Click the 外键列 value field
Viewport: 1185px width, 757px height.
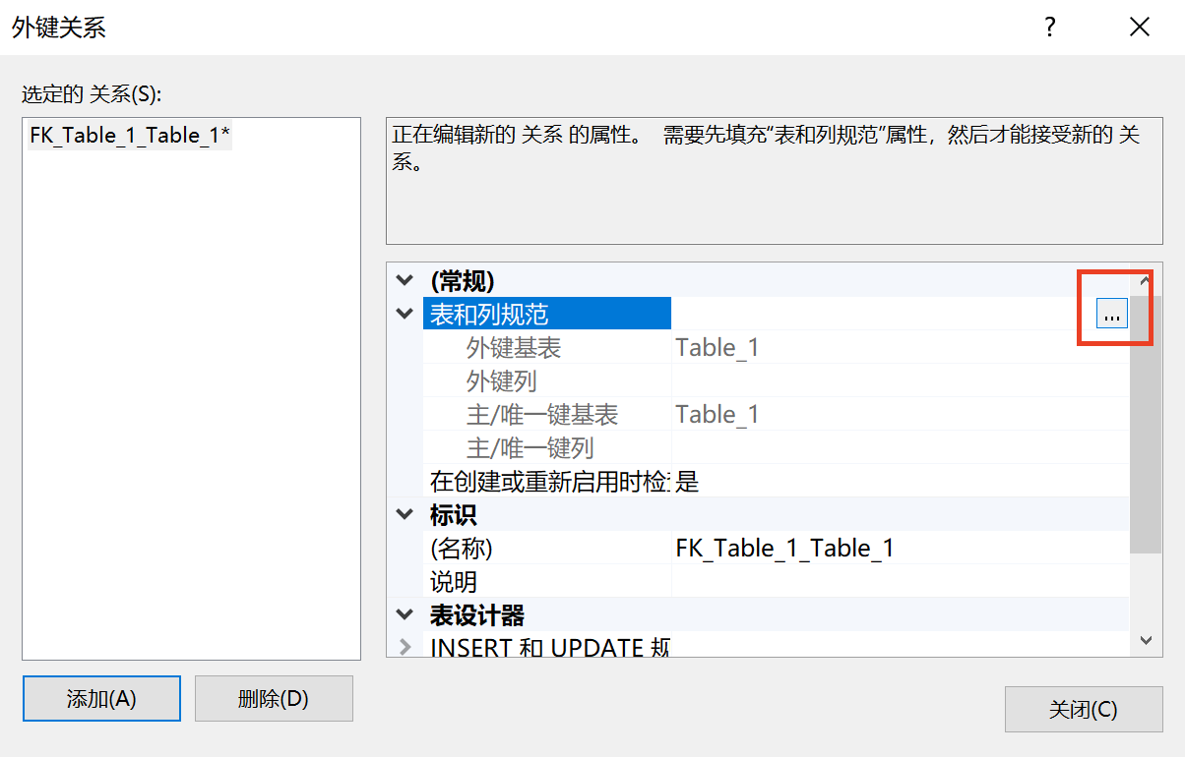coord(837,380)
